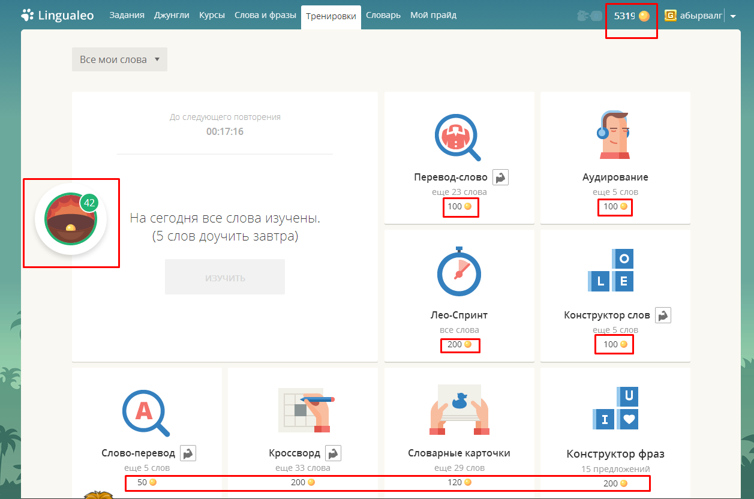This screenshot has width=754, height=499.
Task: Click the 5319 coin balance
Action: pyautogui.click(x=624, y=16)
